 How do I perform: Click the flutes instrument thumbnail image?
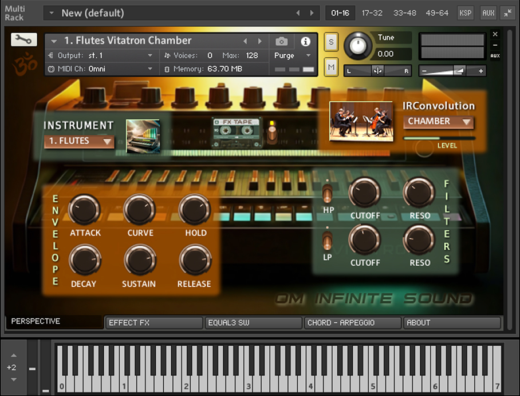point(143,136)
